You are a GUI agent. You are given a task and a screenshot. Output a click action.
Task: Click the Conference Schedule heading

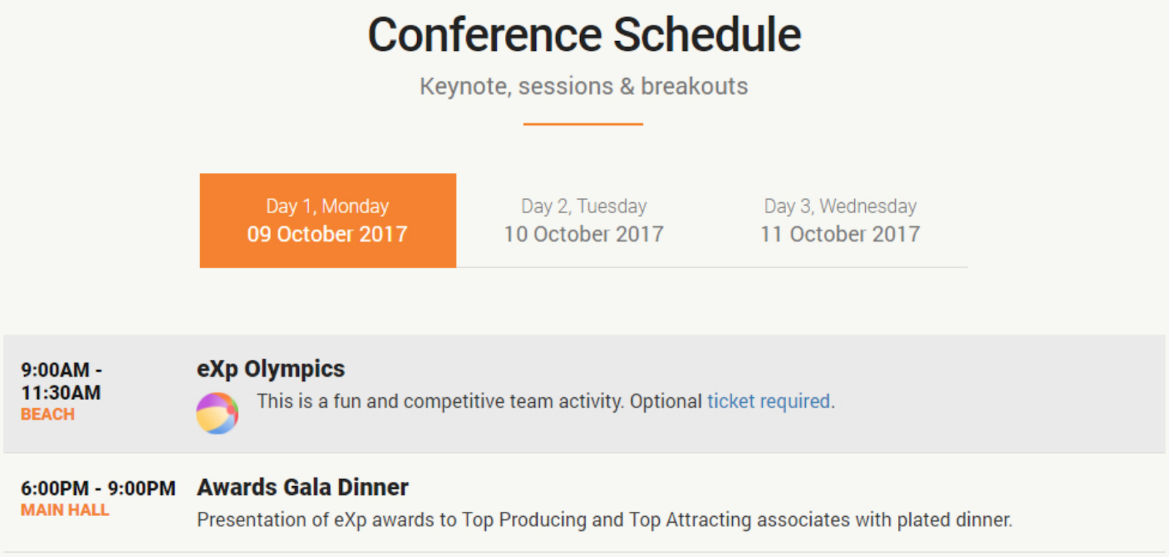click(584, 35)
